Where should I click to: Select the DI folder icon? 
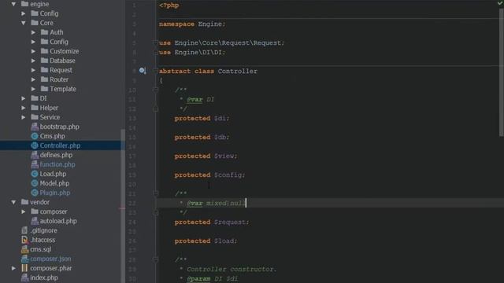point(35,98)
